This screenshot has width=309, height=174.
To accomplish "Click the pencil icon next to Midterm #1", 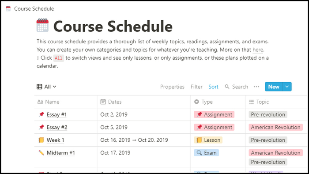I will coord(41,152).
